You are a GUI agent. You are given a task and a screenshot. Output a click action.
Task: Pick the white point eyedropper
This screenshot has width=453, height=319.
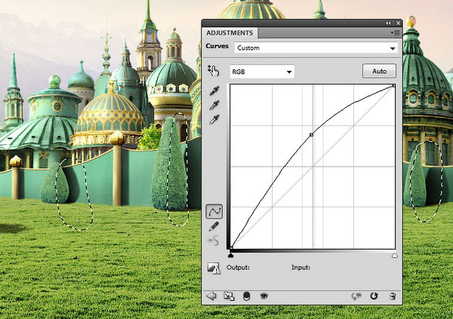214,120
